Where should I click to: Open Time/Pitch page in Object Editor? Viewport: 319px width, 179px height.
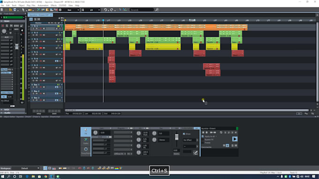86,151
